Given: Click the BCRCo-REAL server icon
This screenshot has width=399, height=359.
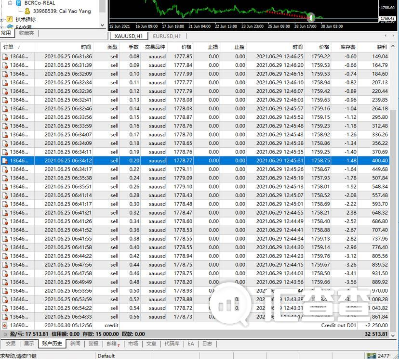Looking at the screenshot, I should 19,3.
